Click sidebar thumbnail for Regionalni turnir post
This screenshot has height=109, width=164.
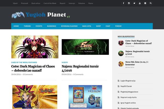121,53
